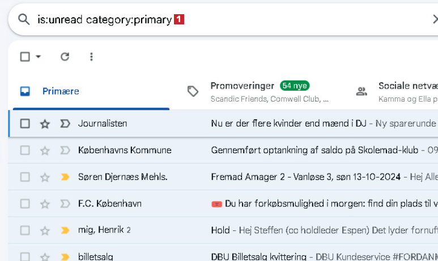Unmark importance on the billetsalg email
The width and height of the screenshot is (438, 261).
tap(65, 256)
